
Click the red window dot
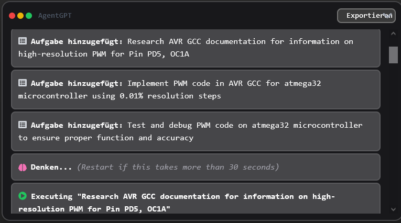(x=12, y=16)
